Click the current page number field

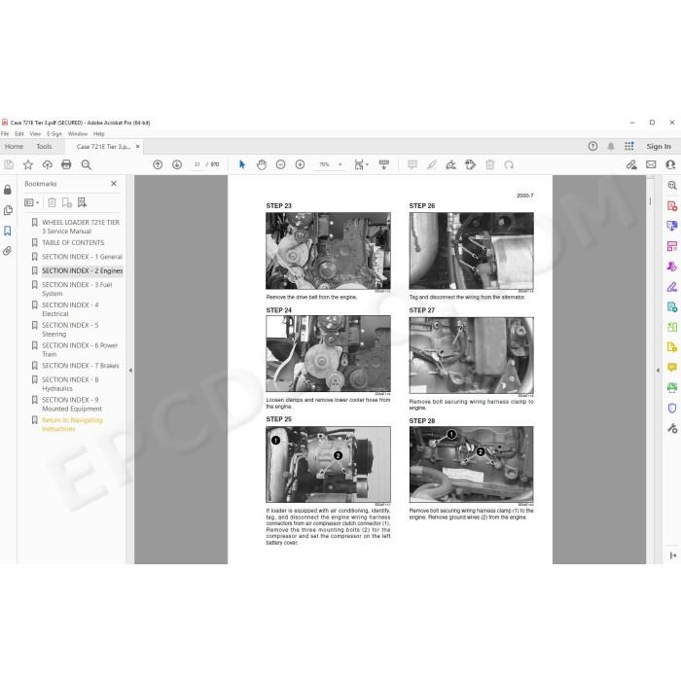(197, 164)
